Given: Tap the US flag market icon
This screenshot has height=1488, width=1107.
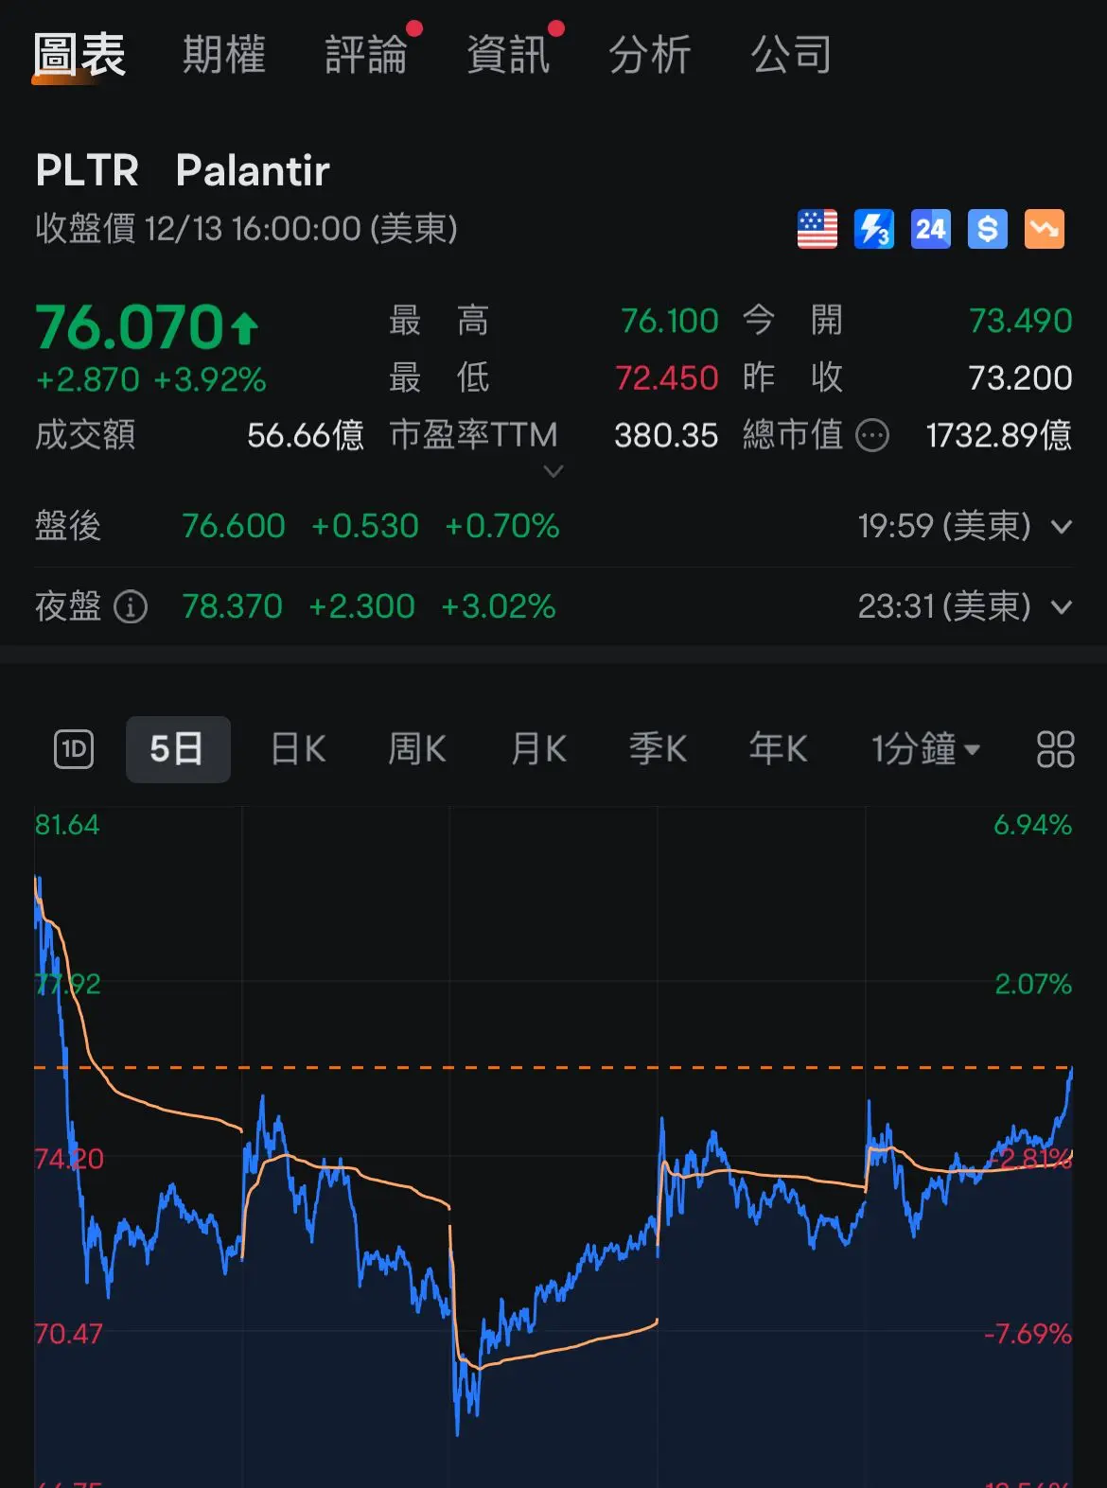Looking at the screenshot, I should coord(817,229).
